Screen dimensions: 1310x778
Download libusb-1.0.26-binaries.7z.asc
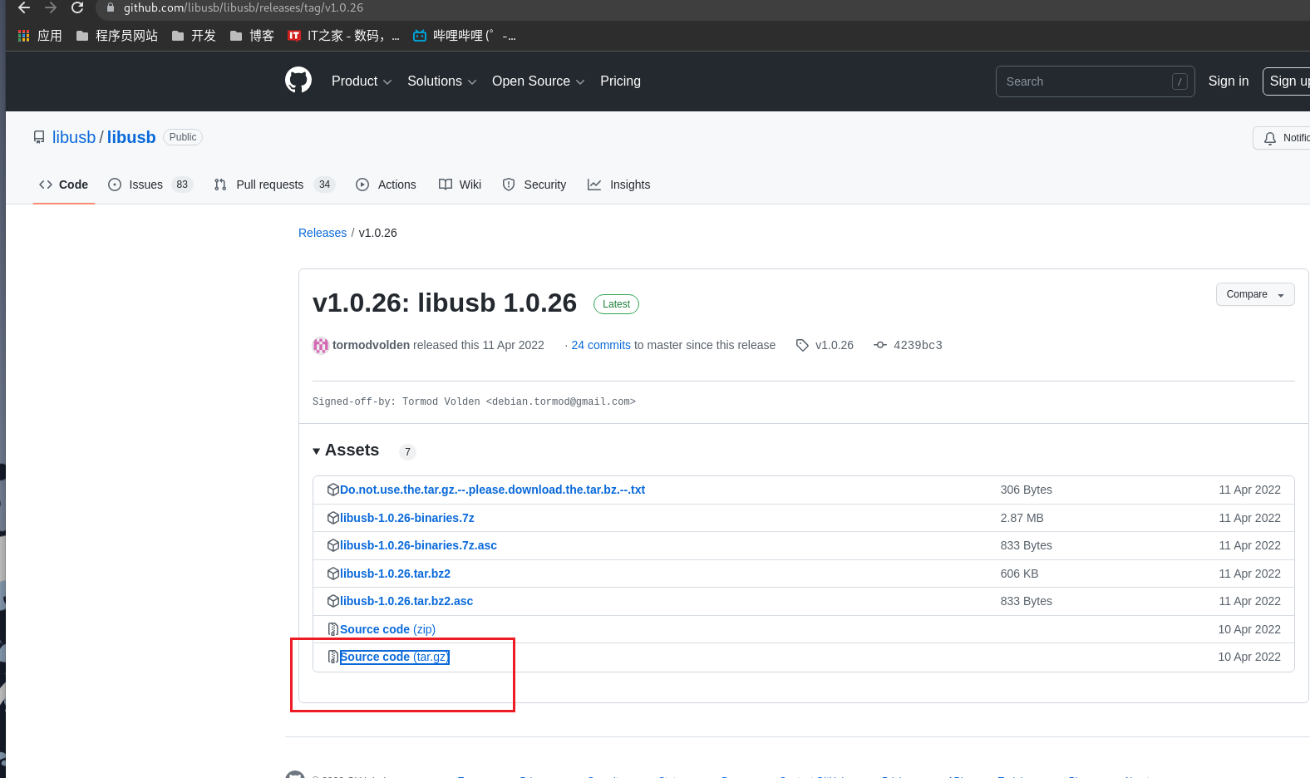pos(418,545)
